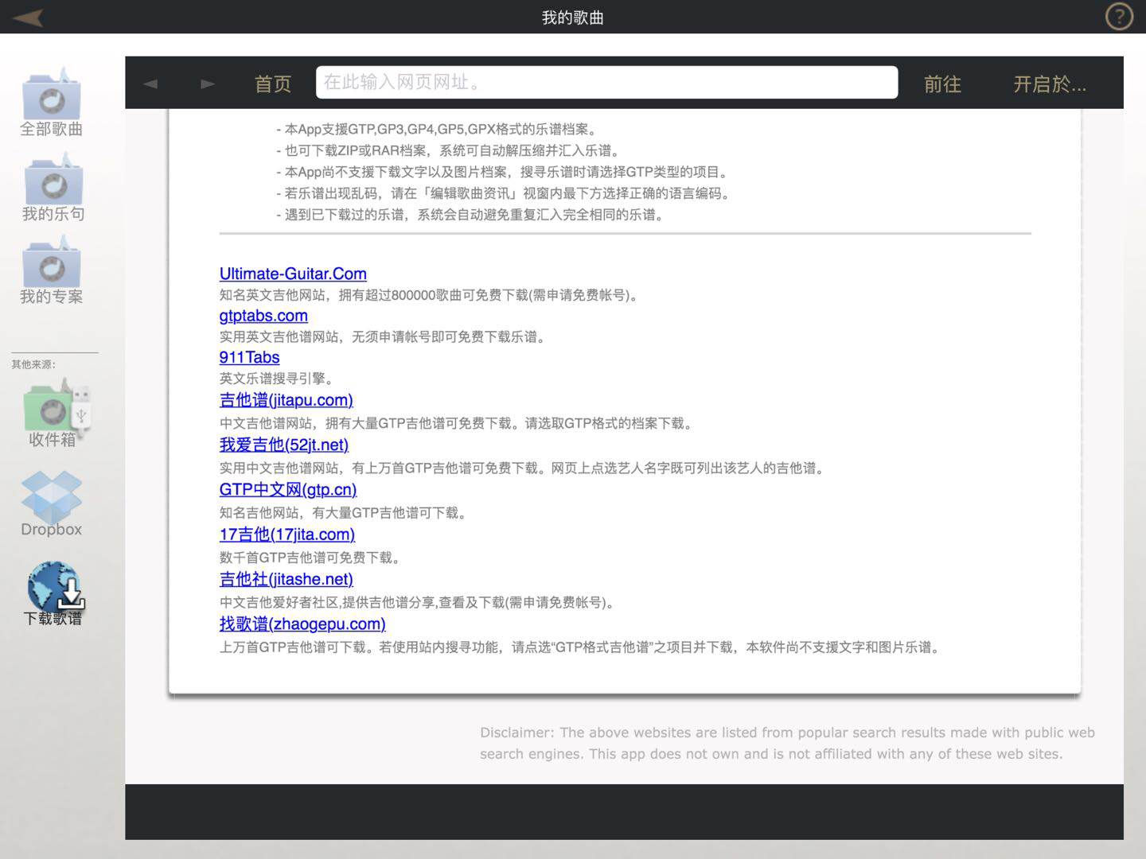This screenshot has height=859, width=1146.
Task: Click the browser back arrow
Action: [x=150, y=83]
